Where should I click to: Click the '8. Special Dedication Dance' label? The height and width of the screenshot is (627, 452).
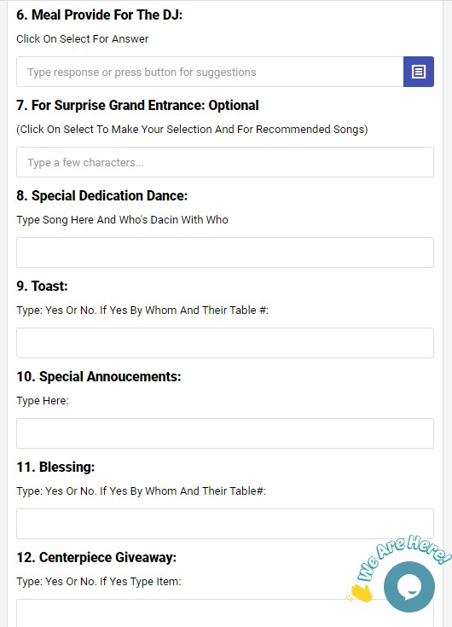[x=101, y=195]
